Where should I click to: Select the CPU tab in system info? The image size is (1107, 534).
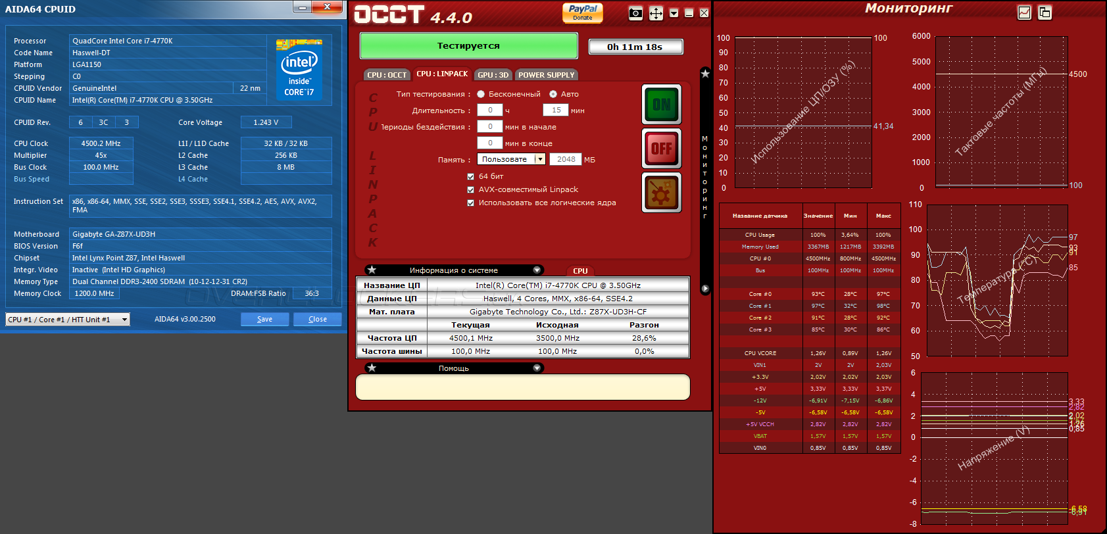coord(580,271)
